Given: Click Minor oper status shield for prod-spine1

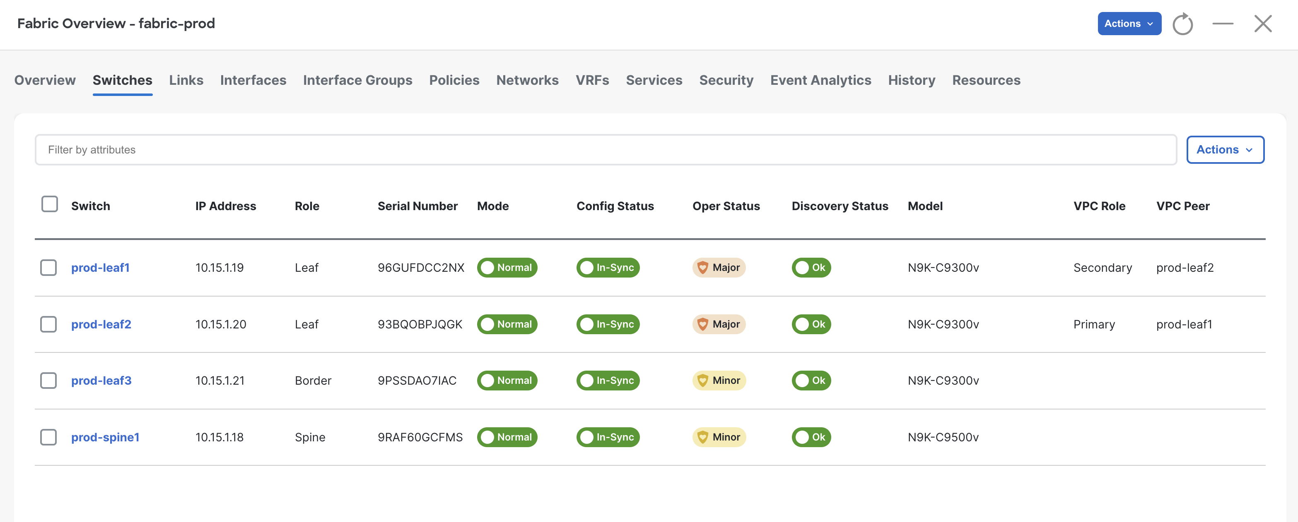Looking at the screenshot, I should click(702, 437).
